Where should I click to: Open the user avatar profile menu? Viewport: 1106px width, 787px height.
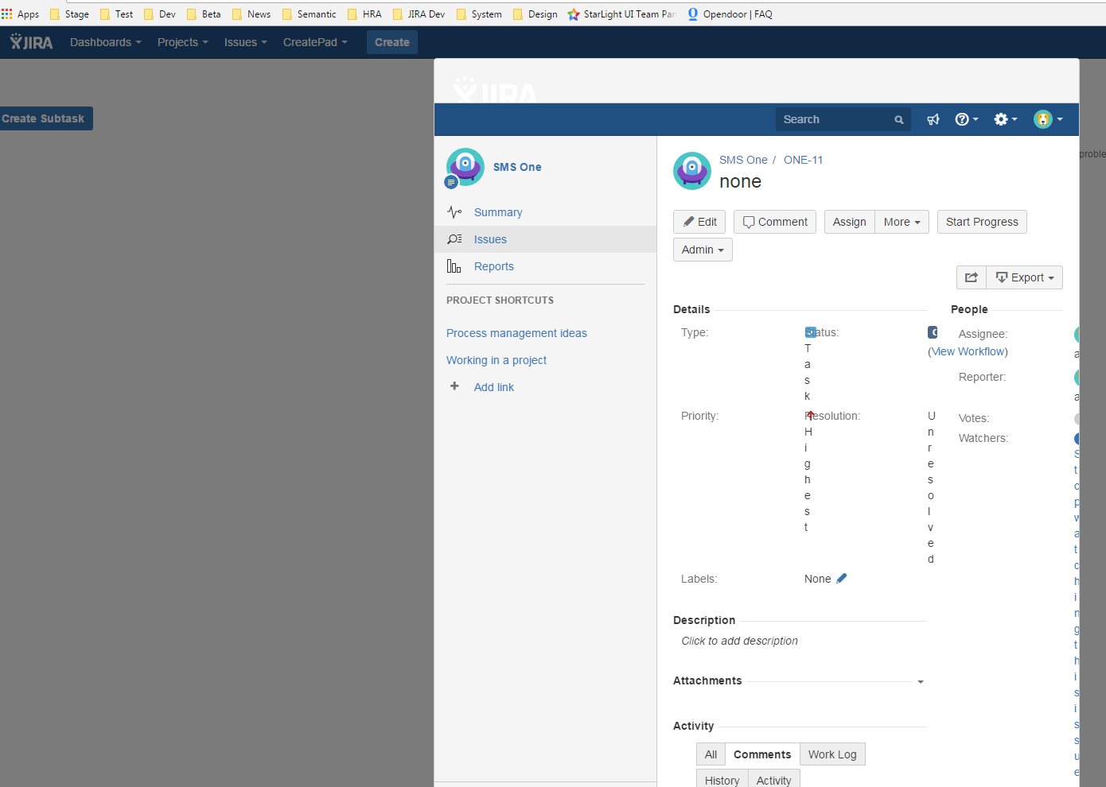click(x=1048, y=119)
